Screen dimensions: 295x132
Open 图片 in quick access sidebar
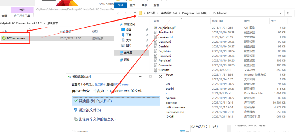(129, 45)
